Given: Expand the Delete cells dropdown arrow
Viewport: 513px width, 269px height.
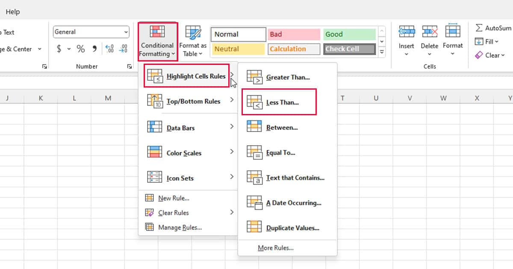Looking at the screenshot, I should 430,54.
